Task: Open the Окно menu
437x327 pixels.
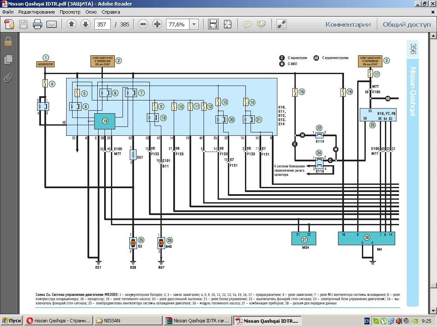Action: (x=91, y=12)
